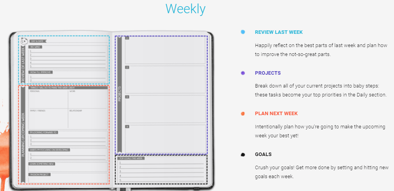
Task: Click project number 4 box marker
Action: point(127,127)
